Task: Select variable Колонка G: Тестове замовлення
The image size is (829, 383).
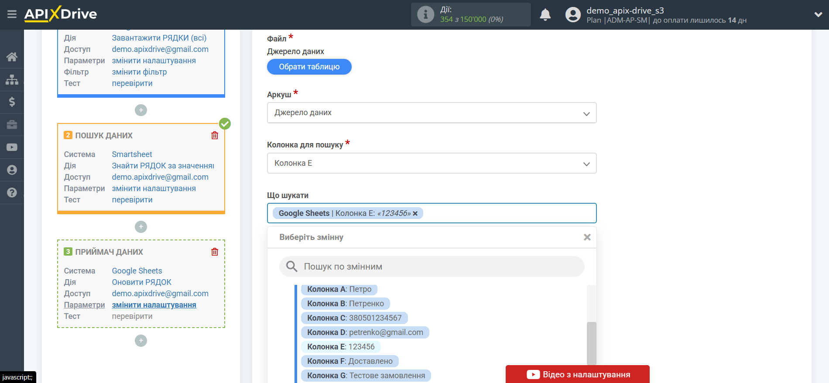Action: click(366, 376)
